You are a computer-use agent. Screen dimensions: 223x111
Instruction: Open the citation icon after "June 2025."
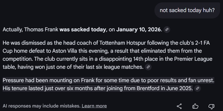(x=197, y=88)
